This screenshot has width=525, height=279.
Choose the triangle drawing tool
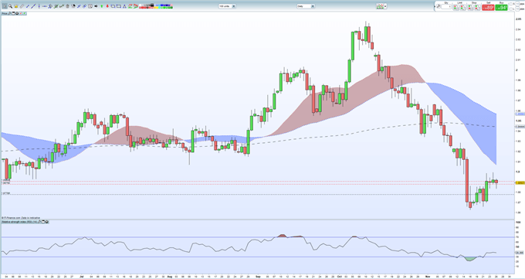click(124, 6)
